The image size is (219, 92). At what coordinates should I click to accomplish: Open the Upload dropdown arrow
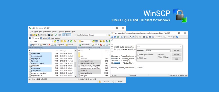point(39,45)
